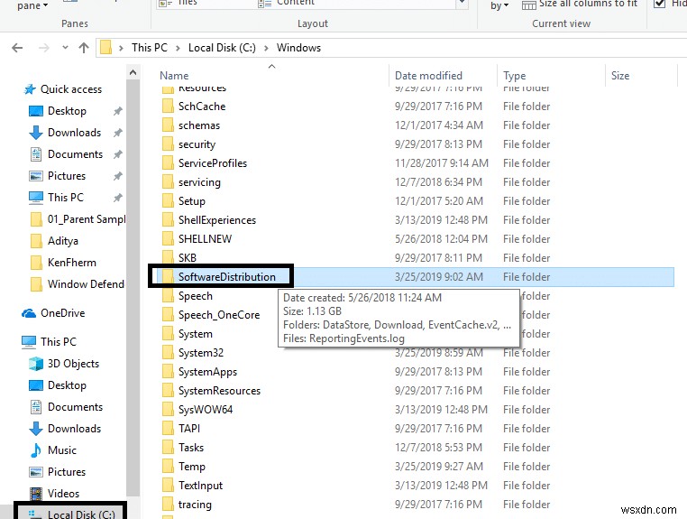Click navigation pane scrollbar track
The width and height of the screenshot is (687, 519).
tap(133, 290)
